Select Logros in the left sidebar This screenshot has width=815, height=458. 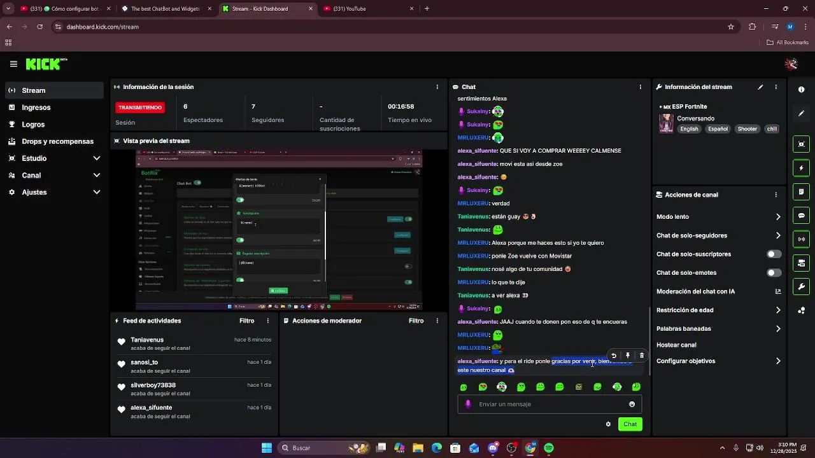pos(54,125)
